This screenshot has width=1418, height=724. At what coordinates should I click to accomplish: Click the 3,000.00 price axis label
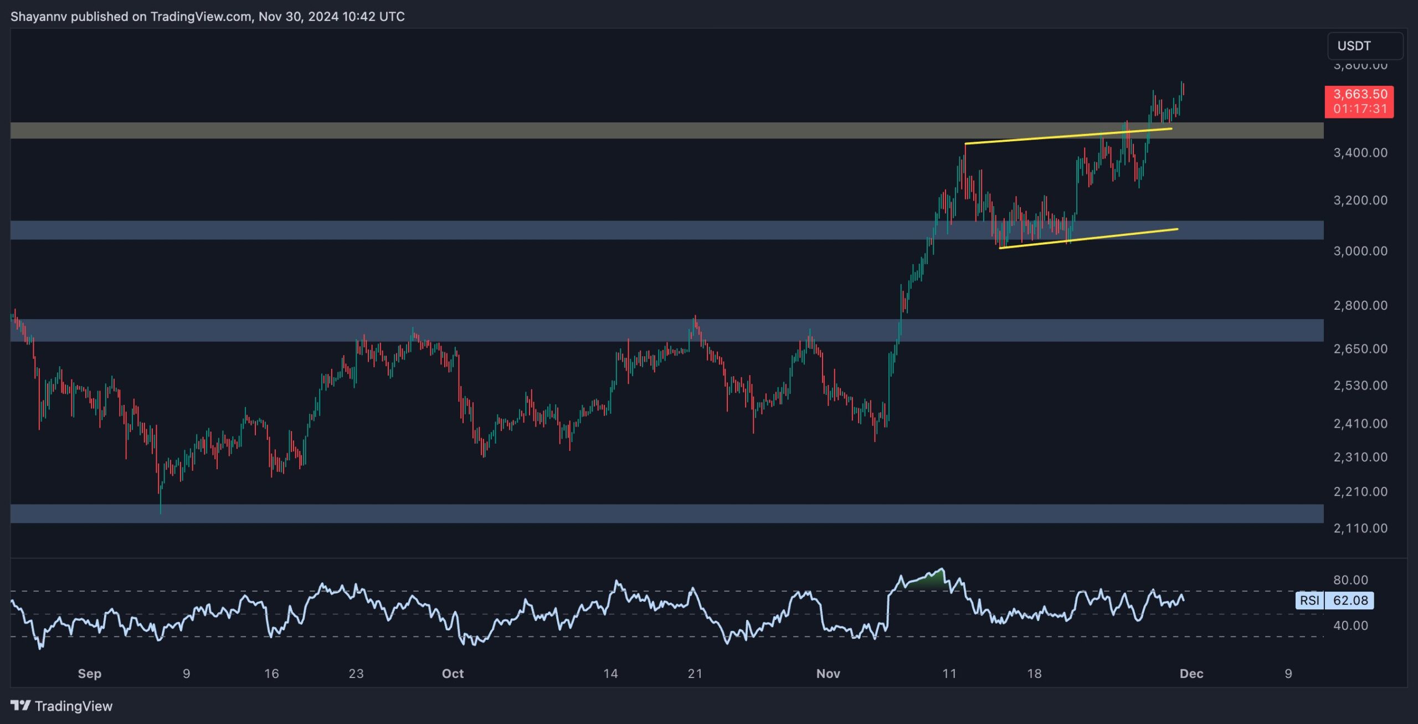pyautogui.click(x=1360, y=251)
